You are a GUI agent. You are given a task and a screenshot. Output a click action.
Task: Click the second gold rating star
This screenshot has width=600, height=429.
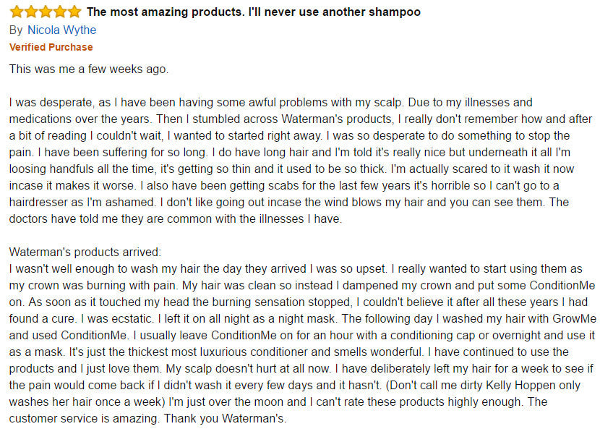[x=31, y=12]
